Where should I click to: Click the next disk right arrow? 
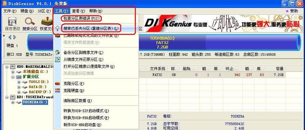[x=15, y=37]
